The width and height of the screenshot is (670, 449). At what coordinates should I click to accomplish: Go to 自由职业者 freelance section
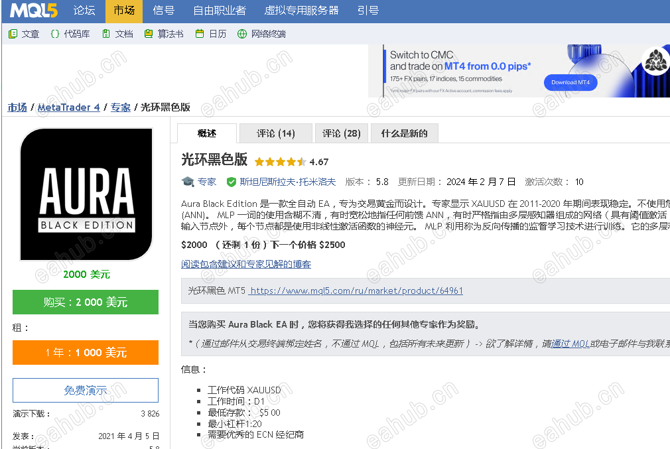pyautogui.click(x=220, y=10)
